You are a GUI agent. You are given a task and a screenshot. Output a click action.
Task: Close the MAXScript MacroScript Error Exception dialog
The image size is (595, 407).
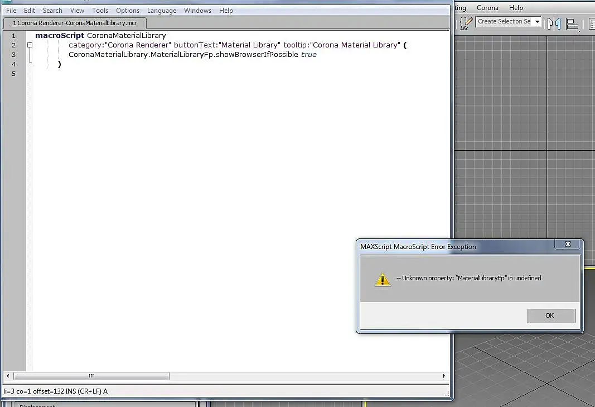pyautogui.click(x=568, y=245)
